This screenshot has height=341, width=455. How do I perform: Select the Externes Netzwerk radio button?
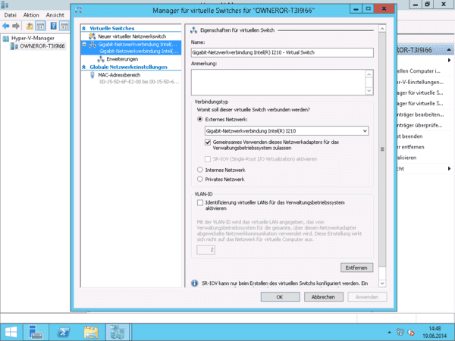(200, 120)
